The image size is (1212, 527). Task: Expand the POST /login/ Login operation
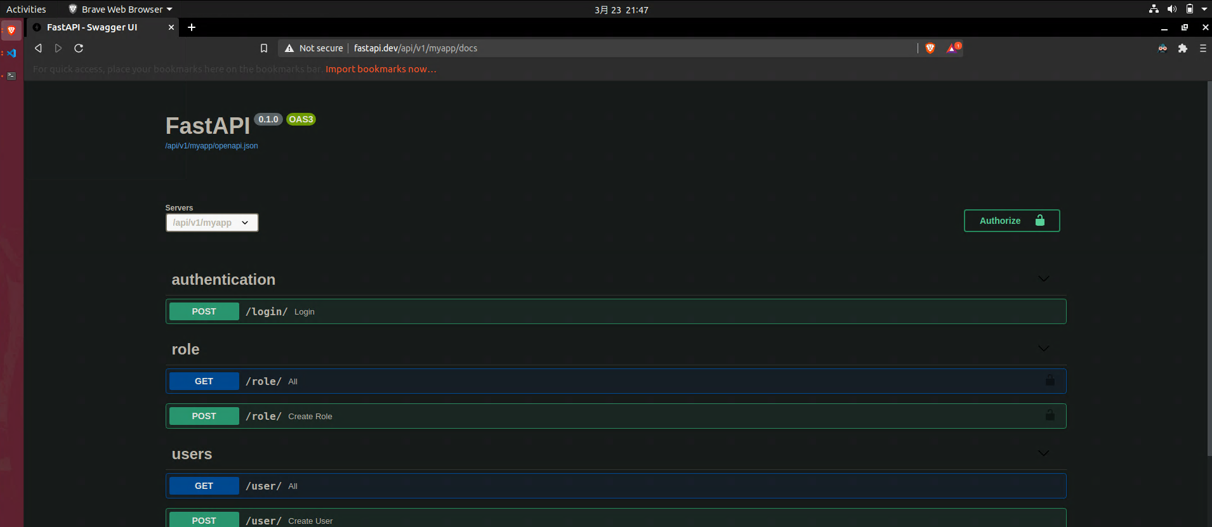tap(616, 311)
